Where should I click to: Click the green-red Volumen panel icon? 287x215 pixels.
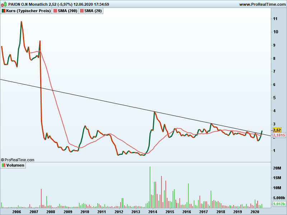[4, 165]
